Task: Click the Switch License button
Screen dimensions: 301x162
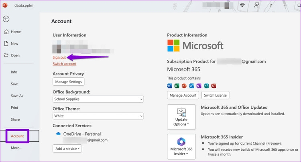Action: [215, 95]
